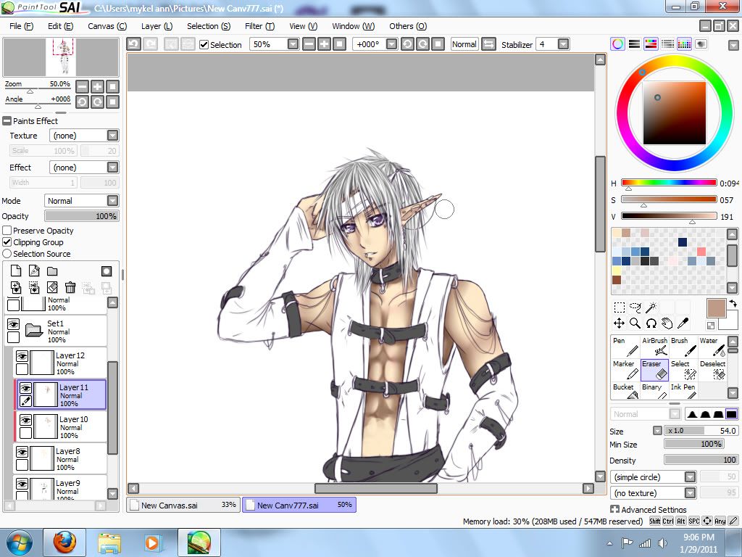Select the Pen tool
Viewport: 742px width, 557px height.
[625, 347]
